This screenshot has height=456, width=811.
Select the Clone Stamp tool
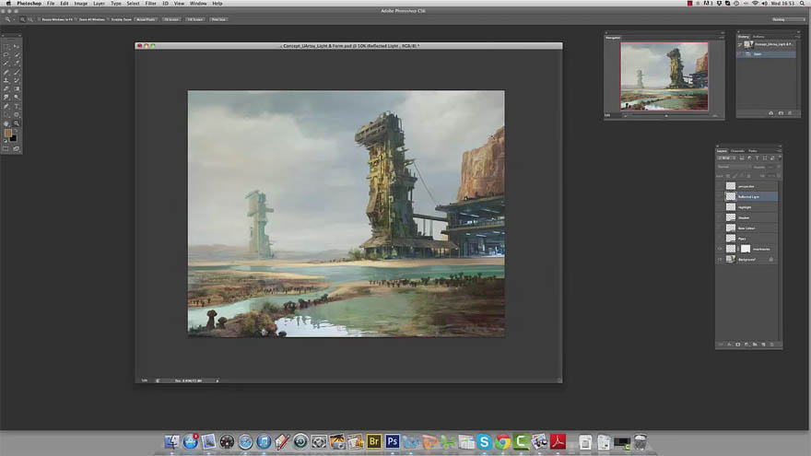coord(6,80)
